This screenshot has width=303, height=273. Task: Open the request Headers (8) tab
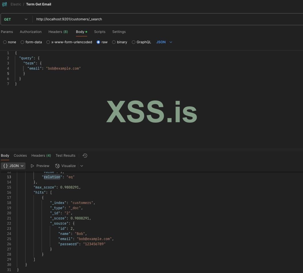(58, 32)
